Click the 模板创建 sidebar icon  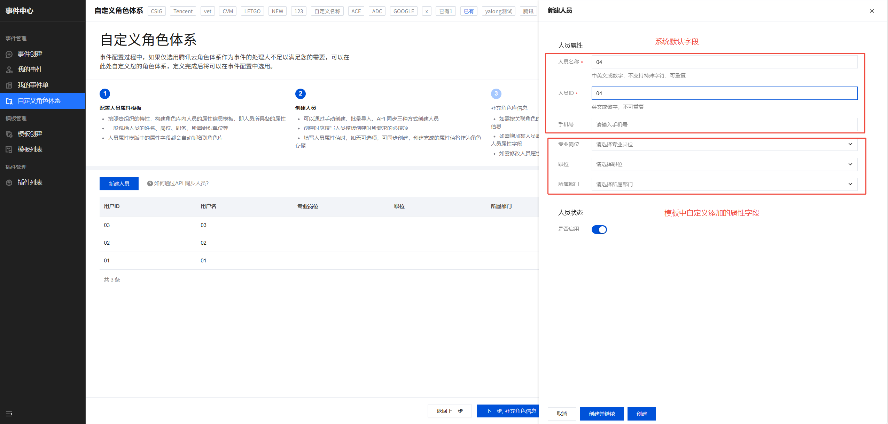9,134
